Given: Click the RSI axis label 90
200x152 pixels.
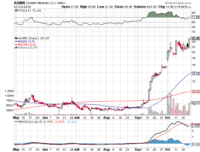Looking at the screenshot, I should tap(193, 13).
